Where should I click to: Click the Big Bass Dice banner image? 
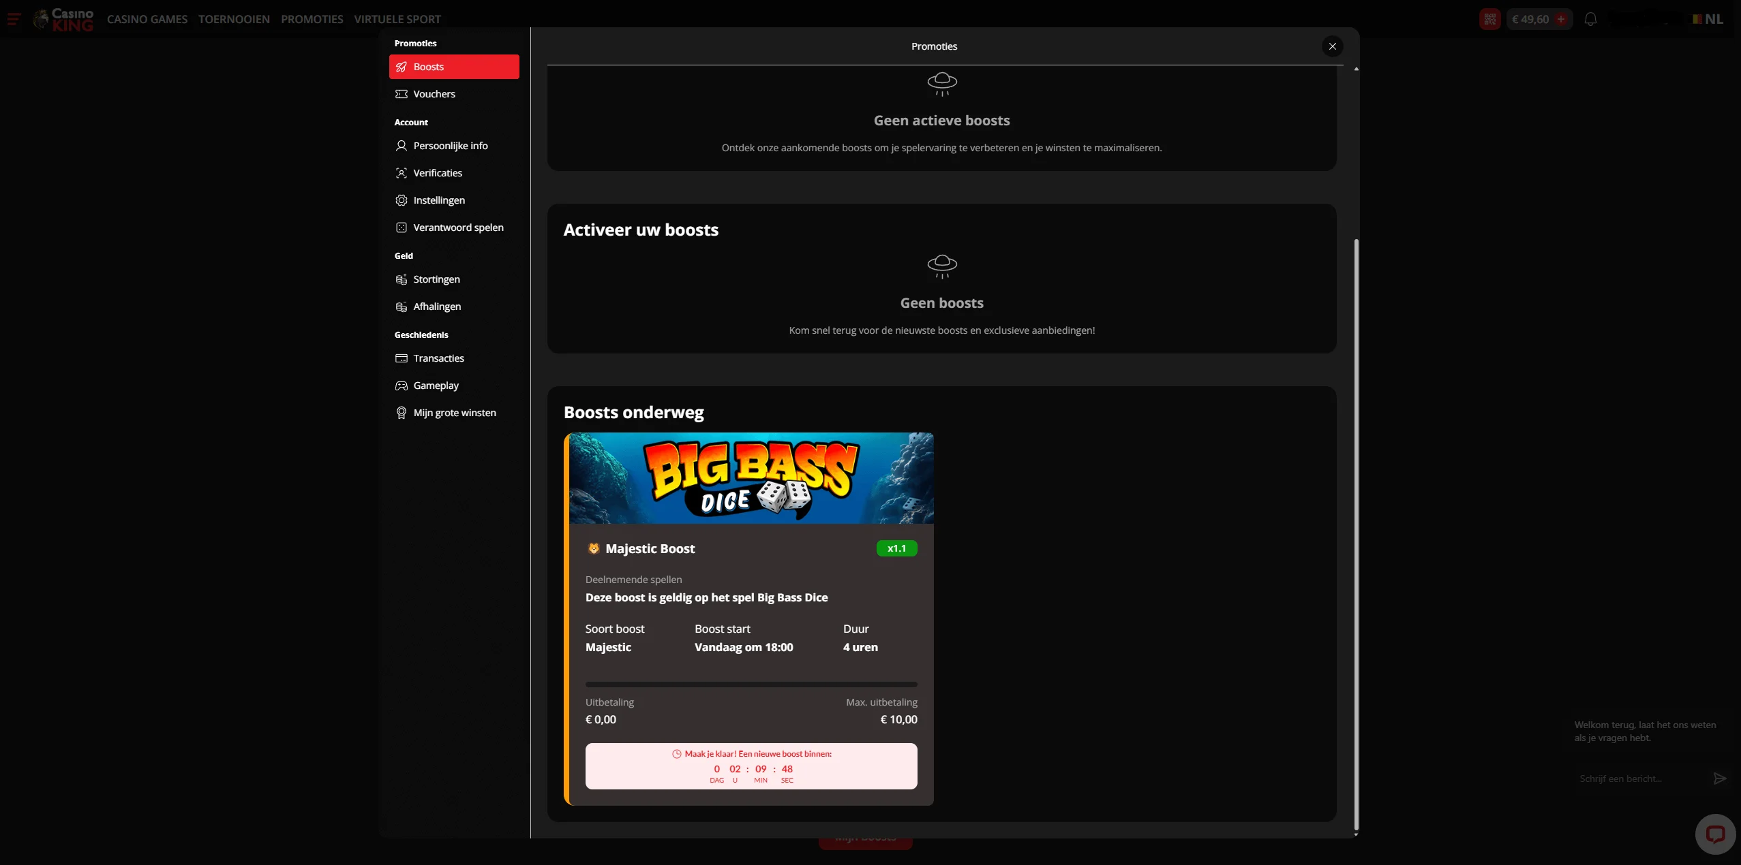tap(751, 478)
